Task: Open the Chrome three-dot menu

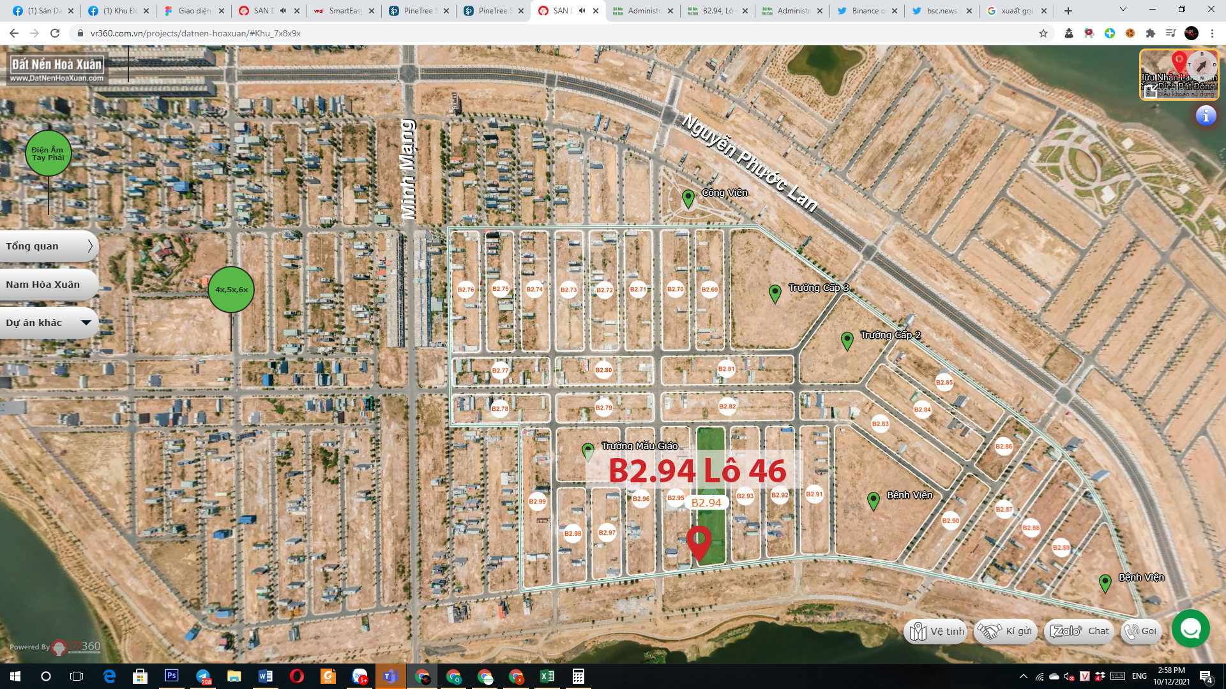Action: coord(1212,33)
